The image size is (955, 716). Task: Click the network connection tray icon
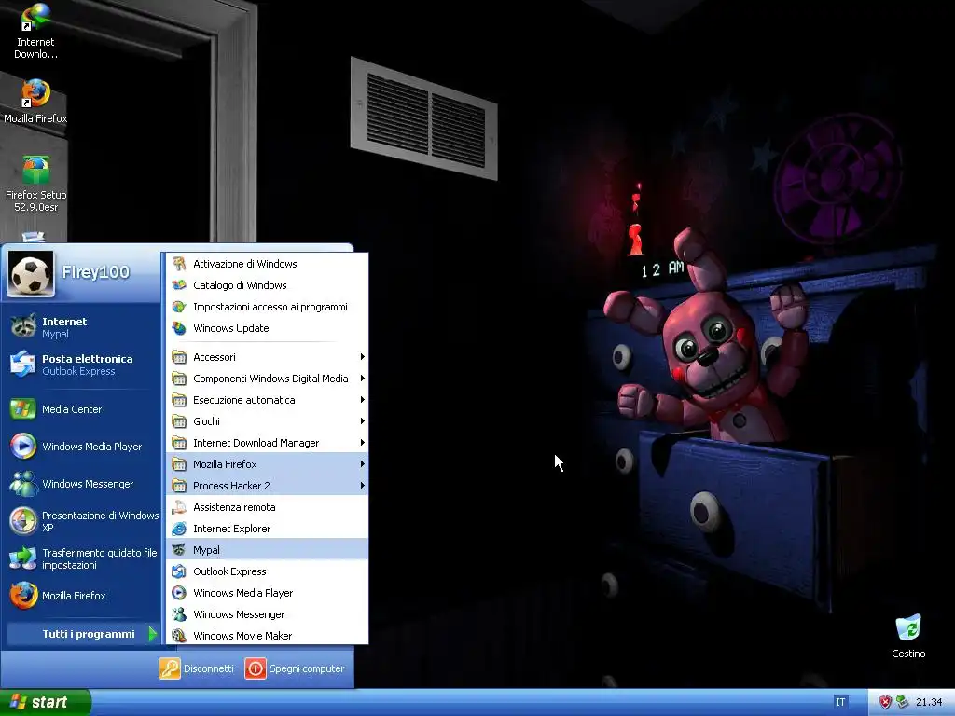[902, 702]
